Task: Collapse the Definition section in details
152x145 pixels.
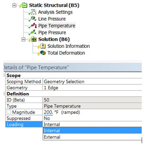Action: coord(4,94)
